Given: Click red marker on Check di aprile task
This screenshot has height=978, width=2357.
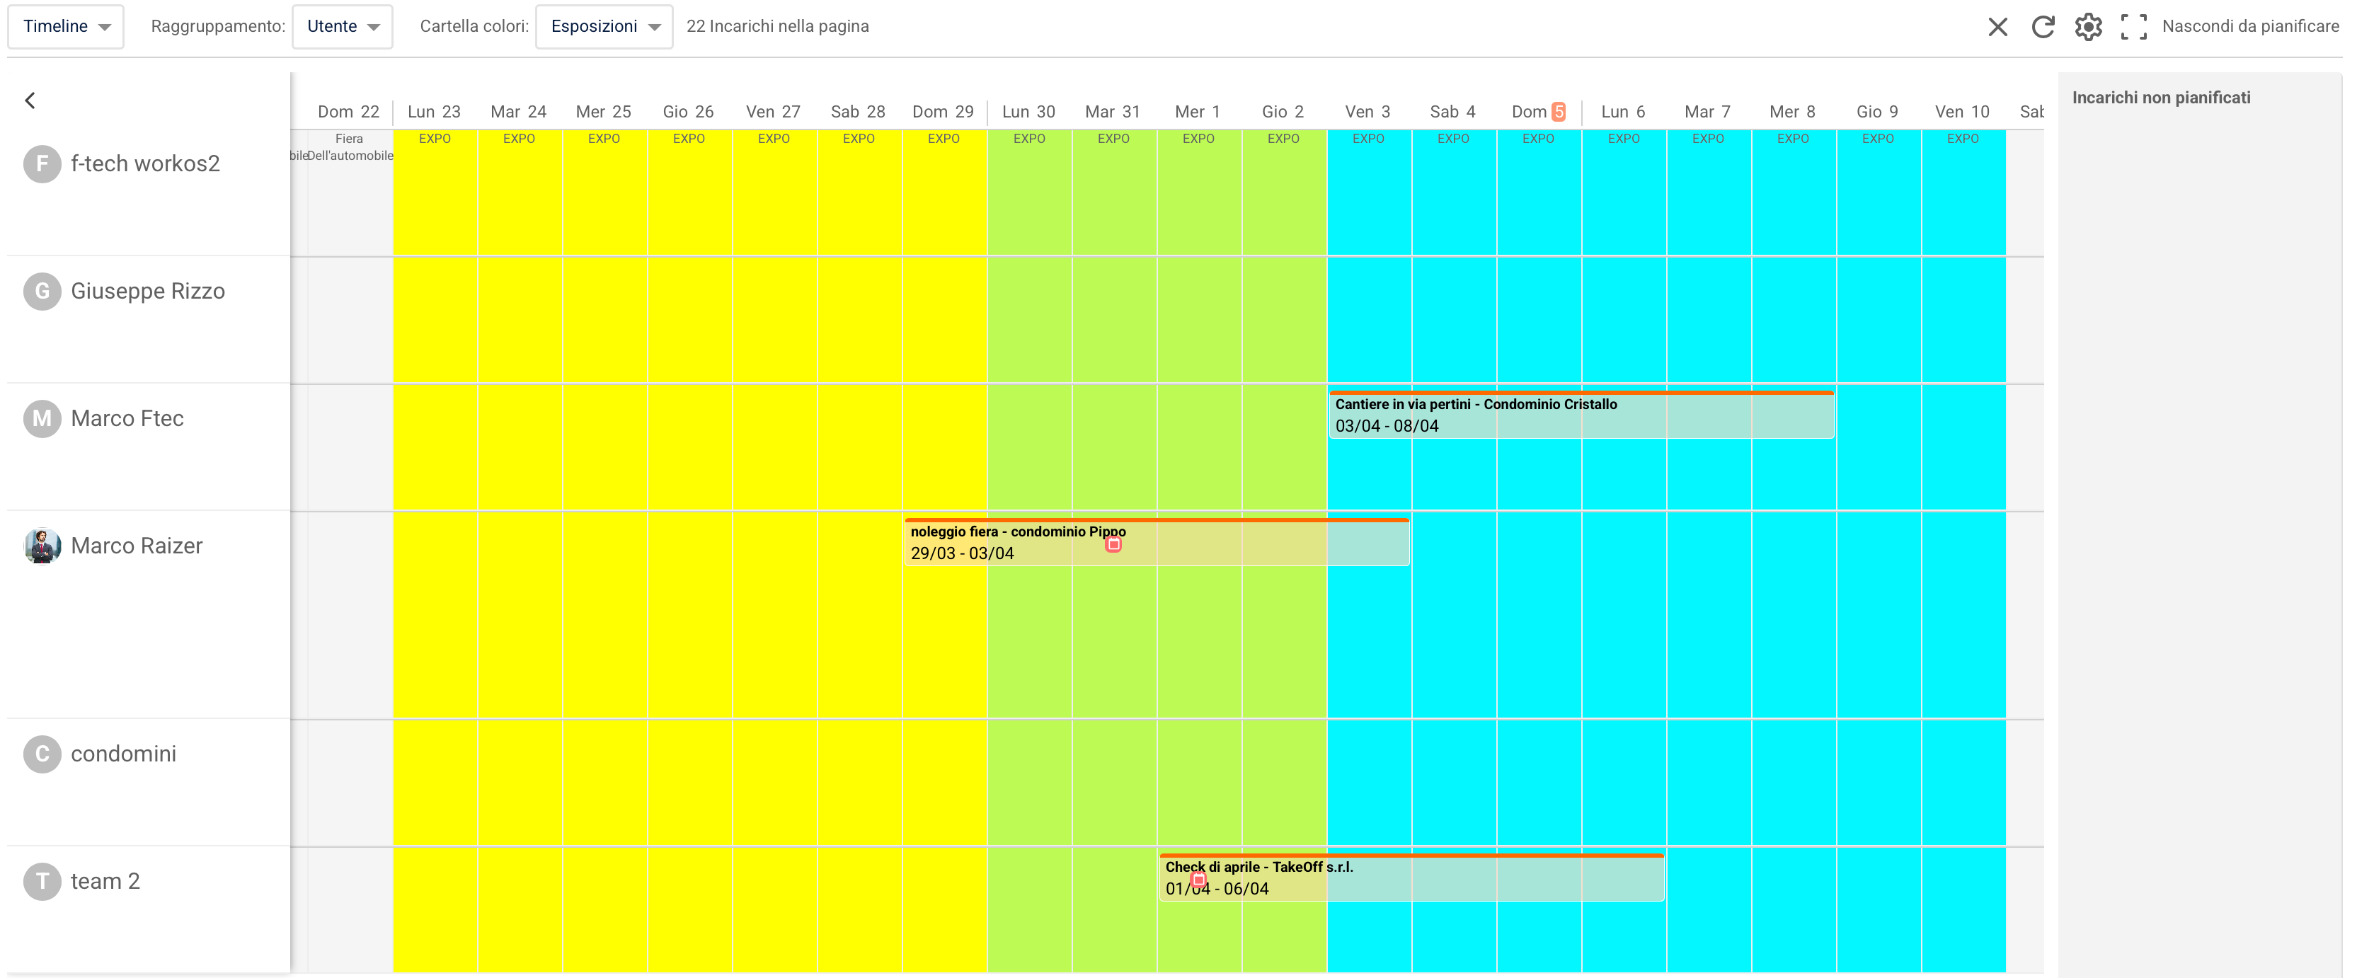Looking at the screenshot, I should [1198, 880].
